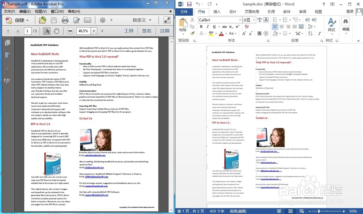Open the gear settings icon in Acrobat toolbar
The width and height of the screenshot is (363, 214).
coord(103,20)
